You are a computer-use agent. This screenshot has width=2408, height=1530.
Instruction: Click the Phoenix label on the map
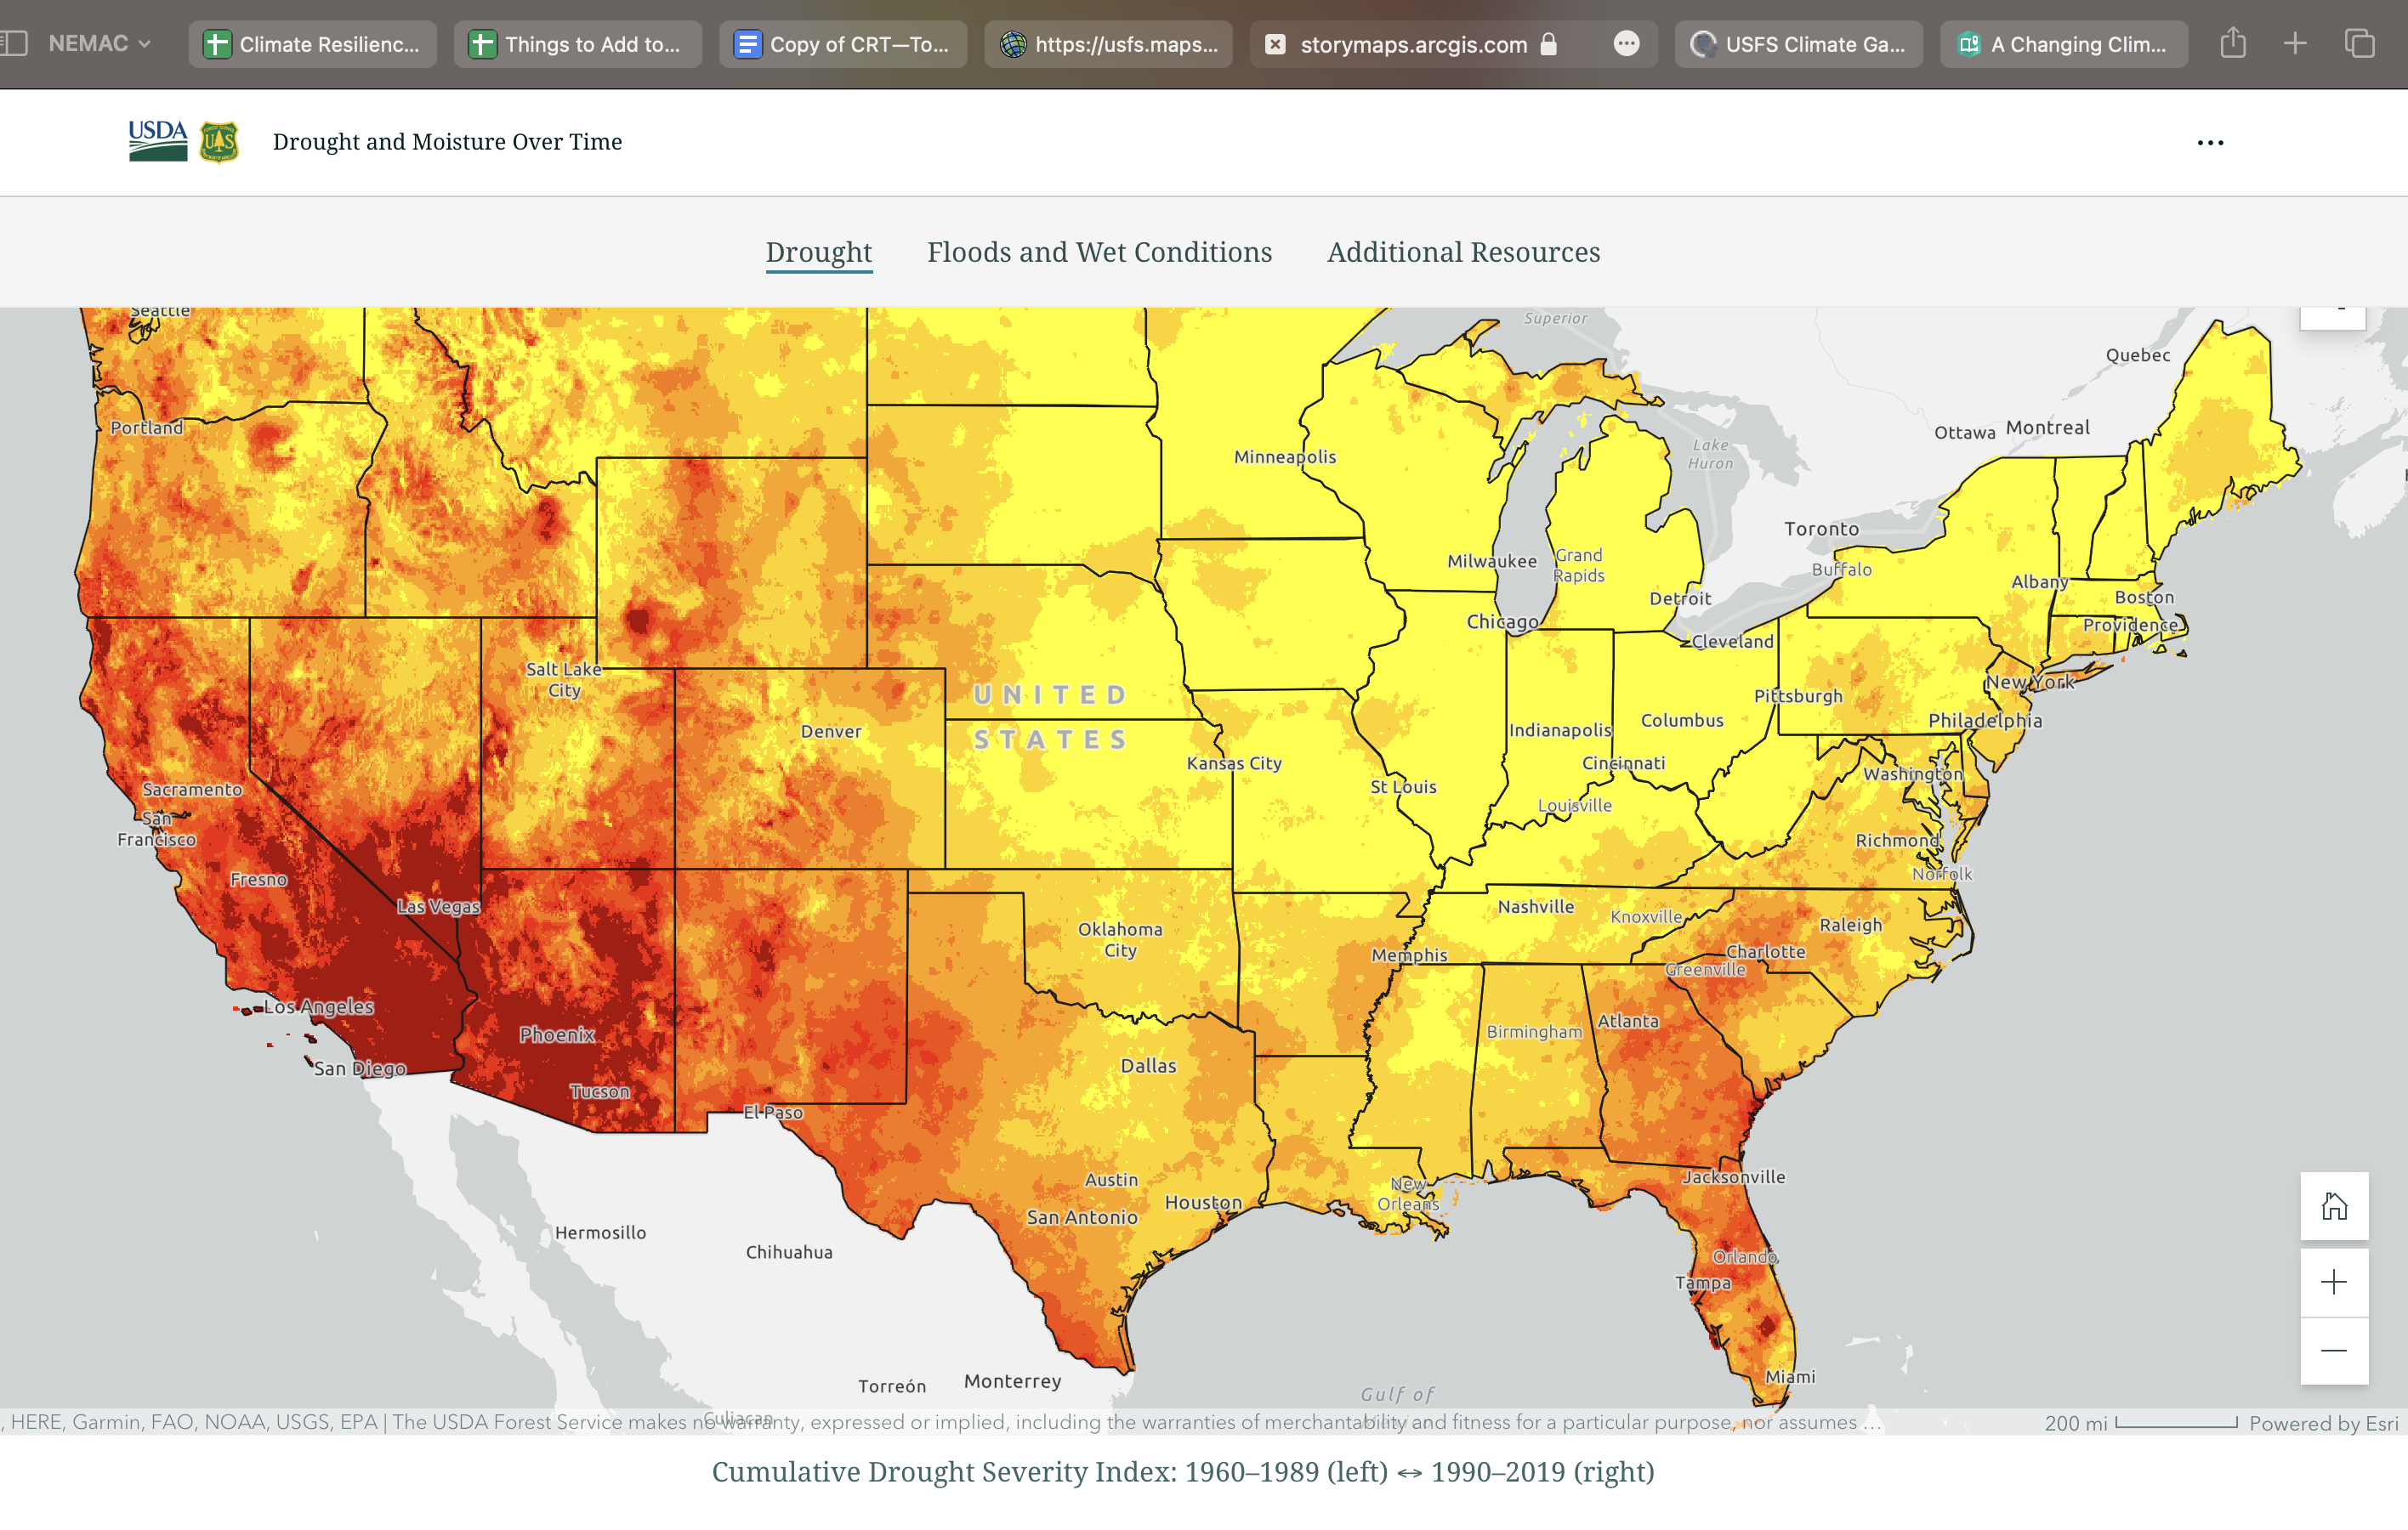tap(557, 1034)
